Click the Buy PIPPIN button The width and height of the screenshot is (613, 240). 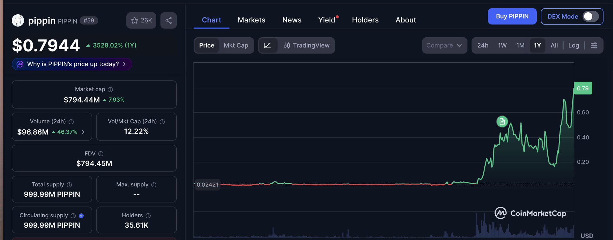(x=512, y=16)
